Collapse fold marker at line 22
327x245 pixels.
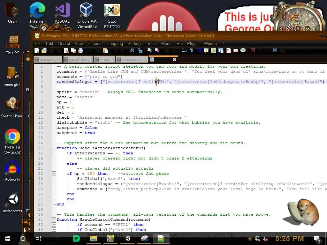pyautogui.click(x=54, y=174)
